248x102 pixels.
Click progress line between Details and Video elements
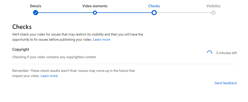(x=66, y=13)
